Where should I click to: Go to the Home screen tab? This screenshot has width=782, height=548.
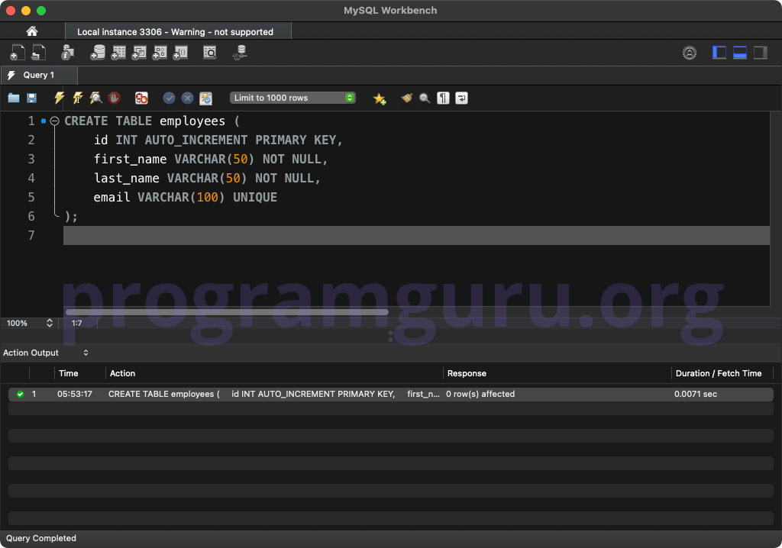pyautogui.click(x=32, y=31)
